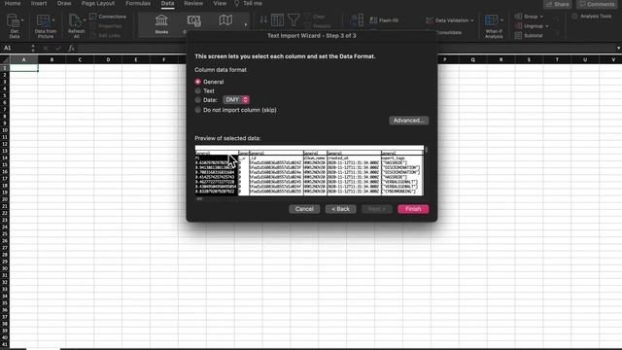Select the General column format radio
Image resolution: width=622 pixels, height=350 pixels.
point(198,82)
